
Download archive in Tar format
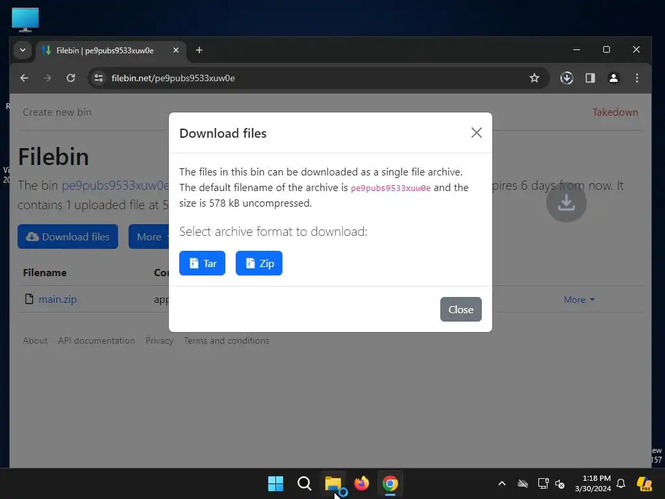202,263
